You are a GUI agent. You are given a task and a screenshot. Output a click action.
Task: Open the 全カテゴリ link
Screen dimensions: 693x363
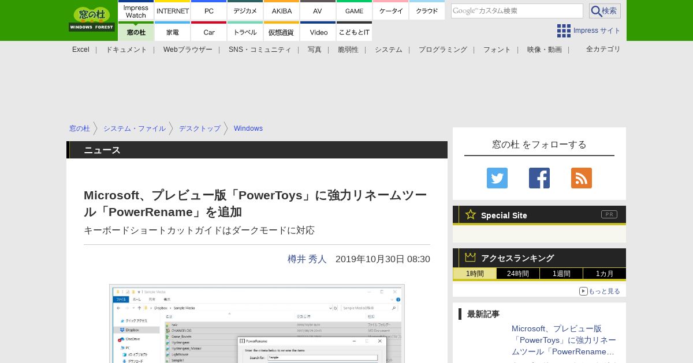click(x=603, y=49)
